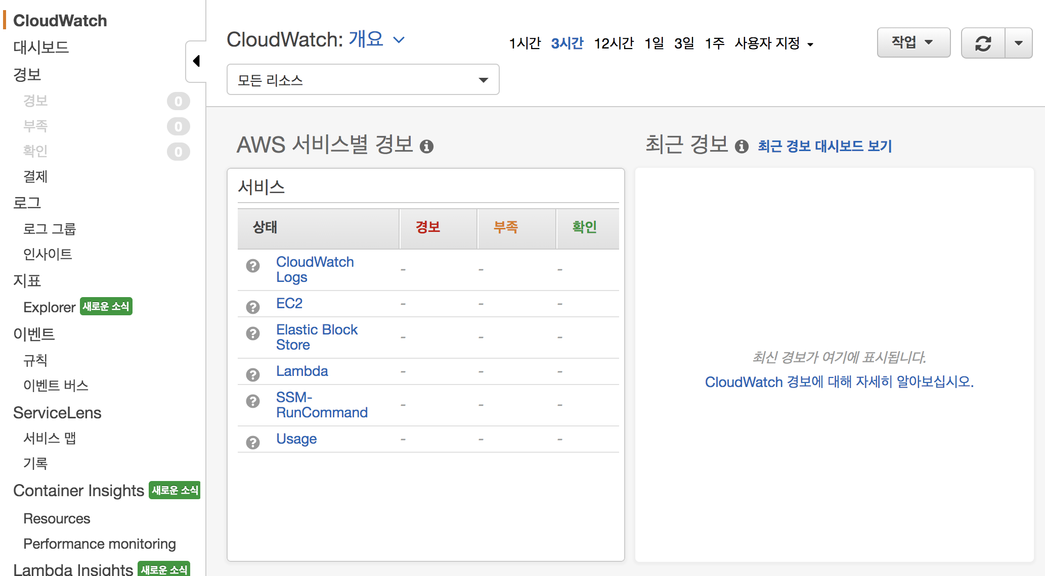The height and width of the screenshot is (576, 1045).
Task: Click the status icon for Usage
Action: (x=253, y=443)
